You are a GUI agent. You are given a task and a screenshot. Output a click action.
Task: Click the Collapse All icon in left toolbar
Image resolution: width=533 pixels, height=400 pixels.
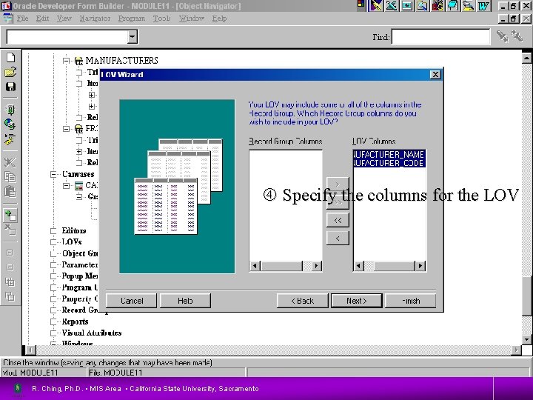click(10, 296)
